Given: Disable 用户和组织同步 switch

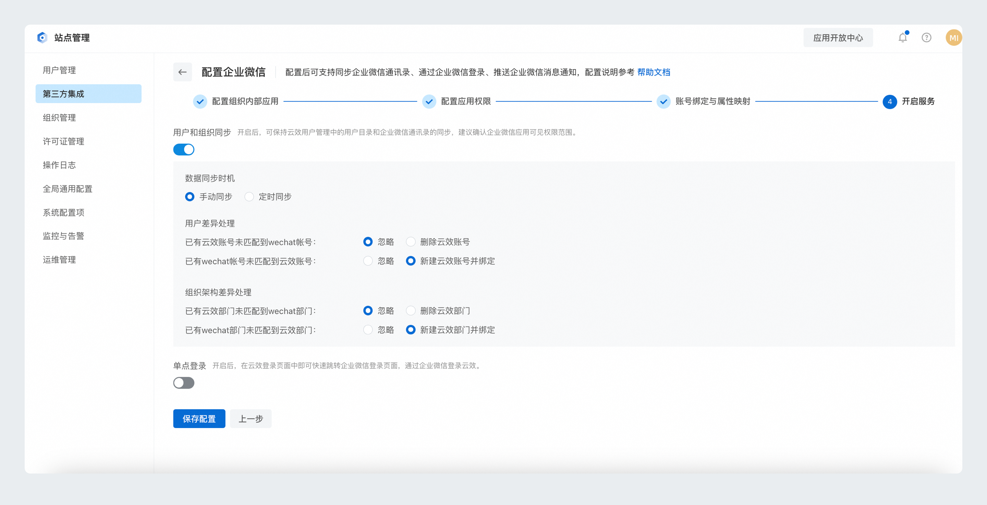Looking at the screenshot, I should point(184,150).
